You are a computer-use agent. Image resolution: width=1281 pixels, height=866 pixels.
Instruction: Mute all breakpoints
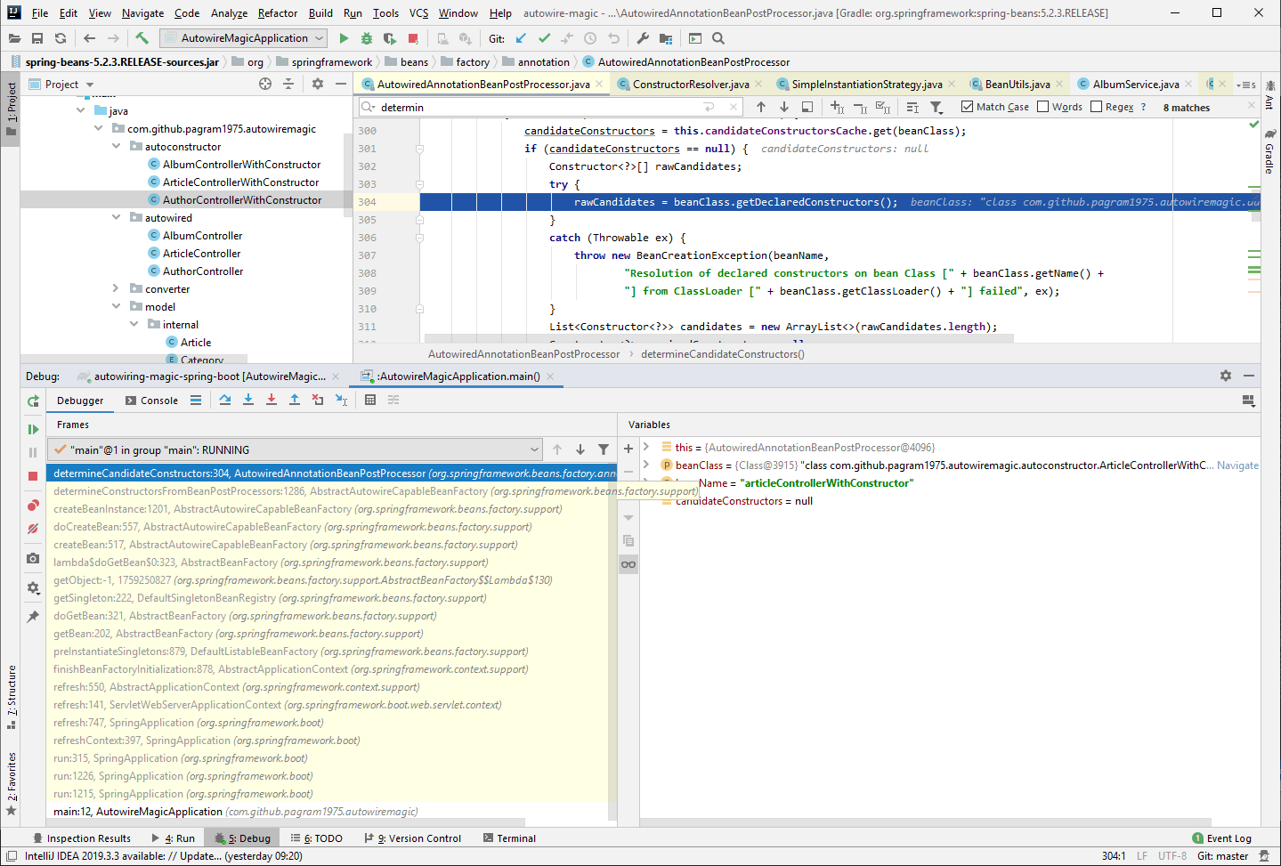[x=32, y=529]
